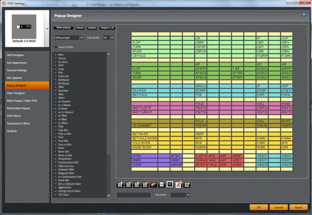
Task: Click the New popup button
Action: click(x=64, y=28)
